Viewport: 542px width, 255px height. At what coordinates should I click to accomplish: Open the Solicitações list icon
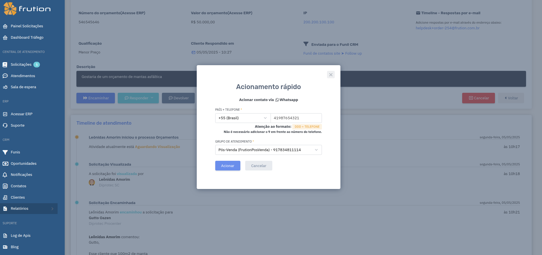pos(5,65)
